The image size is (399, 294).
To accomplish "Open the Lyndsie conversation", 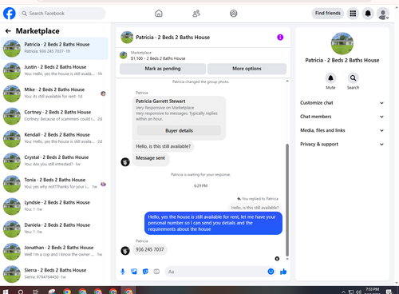I will tap(54, 206).
